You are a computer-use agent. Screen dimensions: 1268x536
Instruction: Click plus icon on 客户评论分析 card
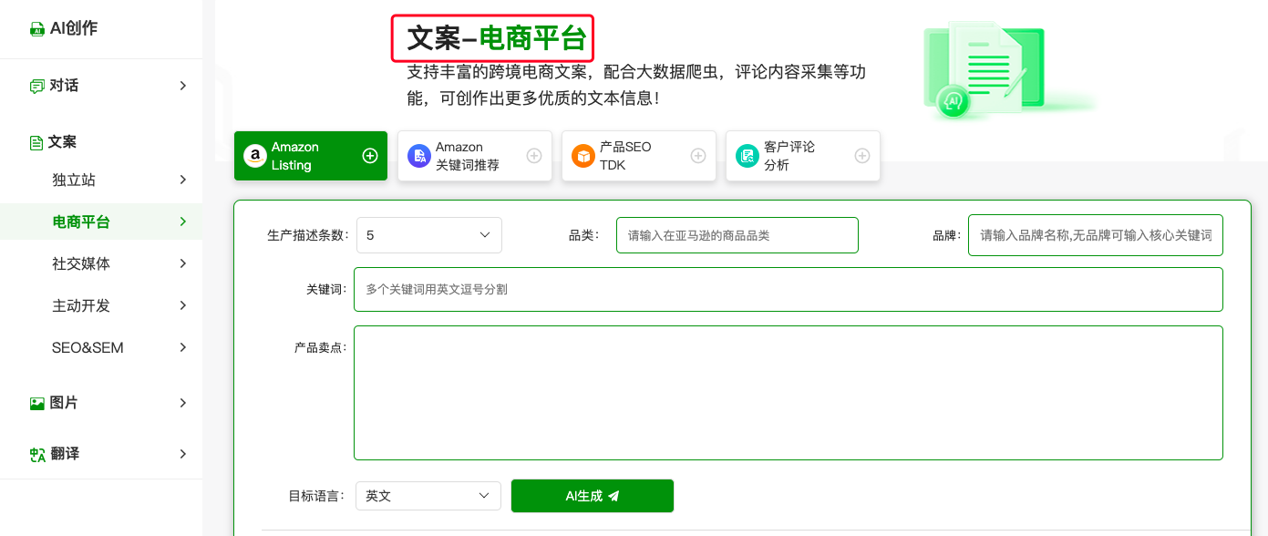pos(861,156)
